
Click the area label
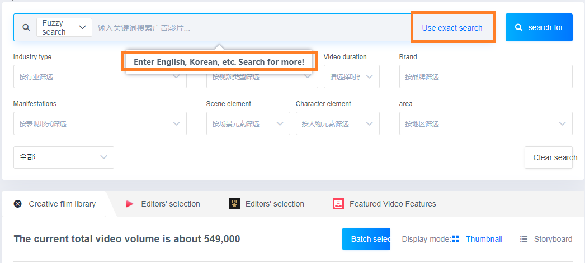click(406, 104)
